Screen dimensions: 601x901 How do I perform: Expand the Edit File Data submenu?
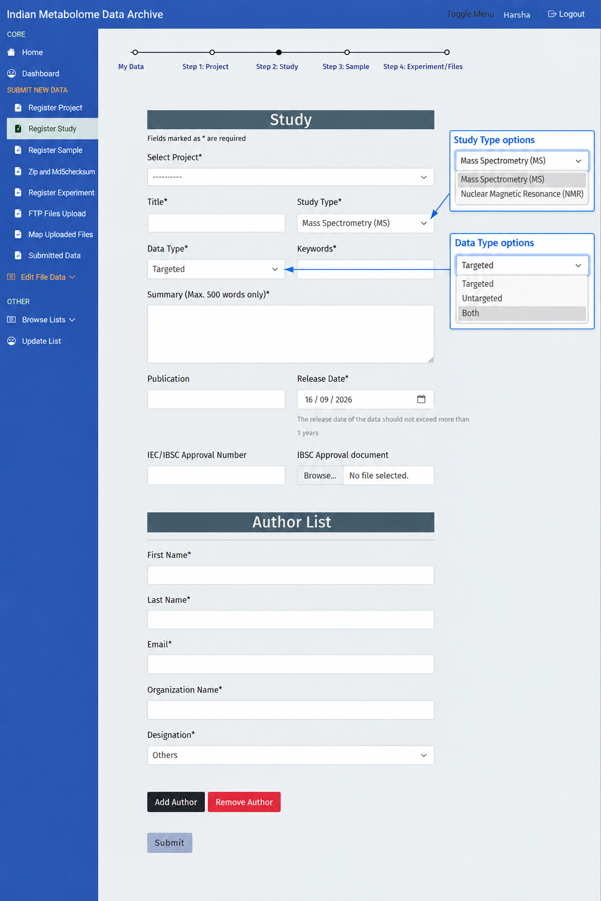tap(72, 277)
